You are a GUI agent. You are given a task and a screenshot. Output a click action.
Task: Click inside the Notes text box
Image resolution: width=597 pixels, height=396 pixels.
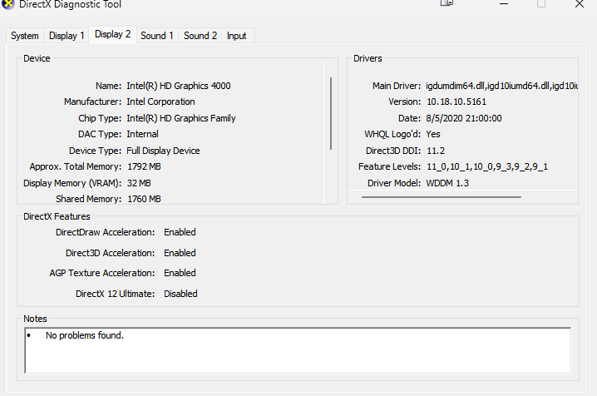(x=298, y=350)
